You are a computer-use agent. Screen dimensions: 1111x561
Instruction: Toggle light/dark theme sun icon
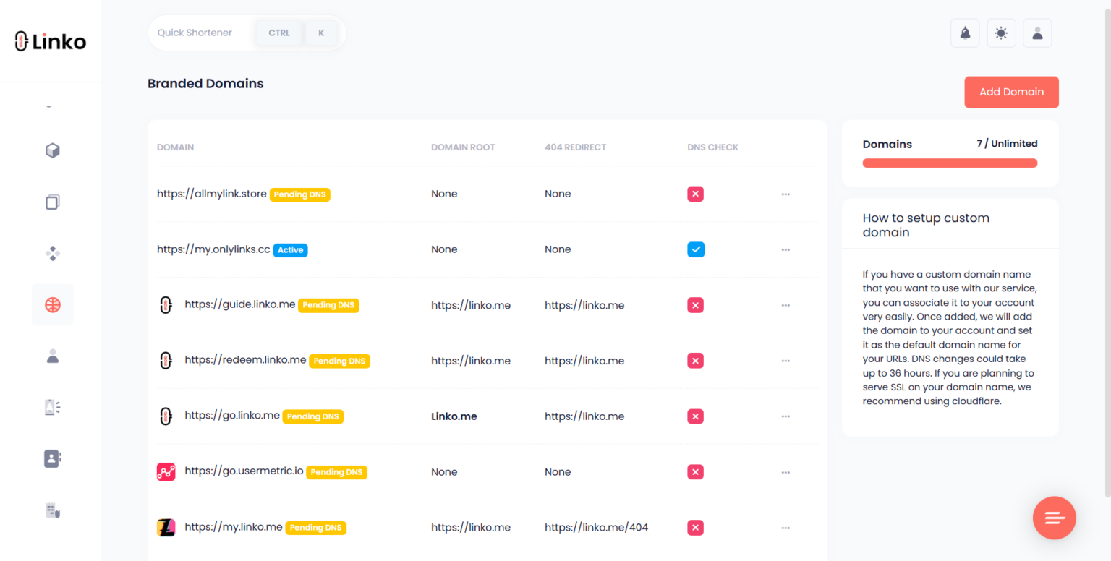point(1001,33)
